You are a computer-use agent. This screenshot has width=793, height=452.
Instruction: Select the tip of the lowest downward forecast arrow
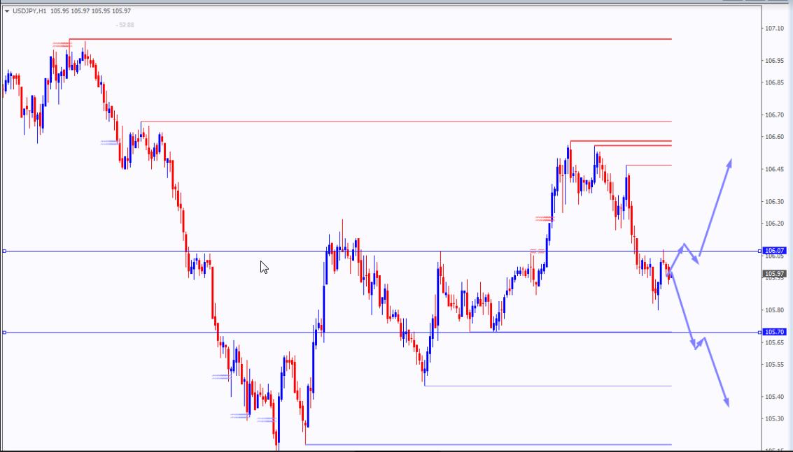pyautogui.click(x=727, y=404)
